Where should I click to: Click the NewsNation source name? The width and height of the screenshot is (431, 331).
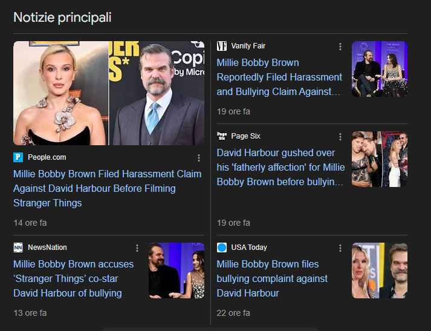pyautogui.click(x=47, y=247)
